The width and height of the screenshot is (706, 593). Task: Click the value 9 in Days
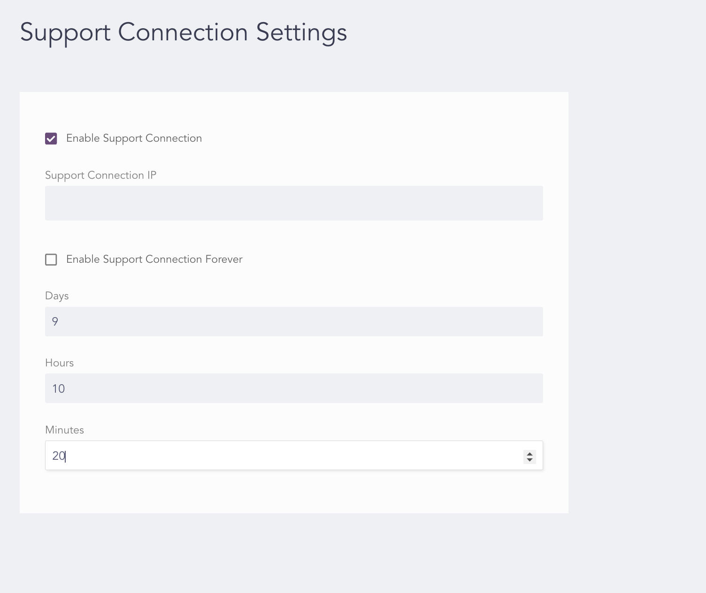pos(55,321)
